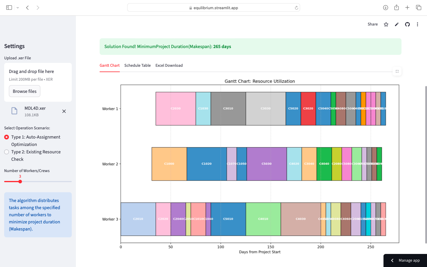The height and width of the screenshot is (267, 427).
Task: Open the three-dot app menu
Action: (417, 24)
